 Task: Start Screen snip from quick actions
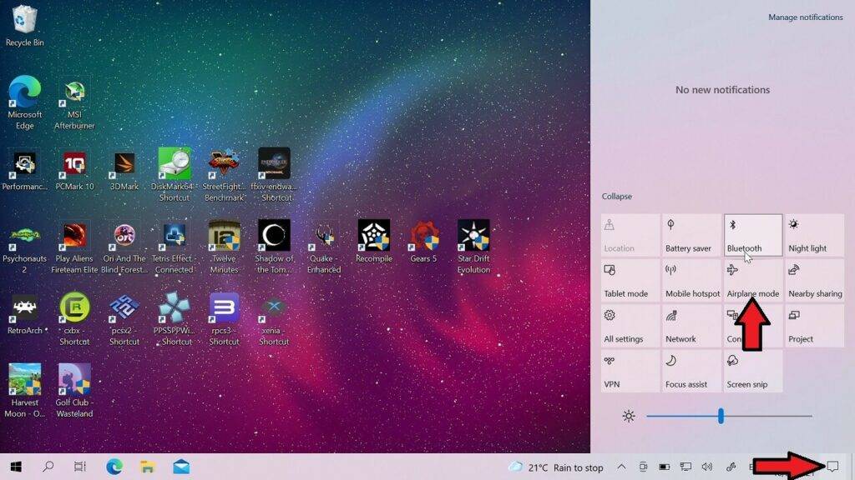(753, 371)
